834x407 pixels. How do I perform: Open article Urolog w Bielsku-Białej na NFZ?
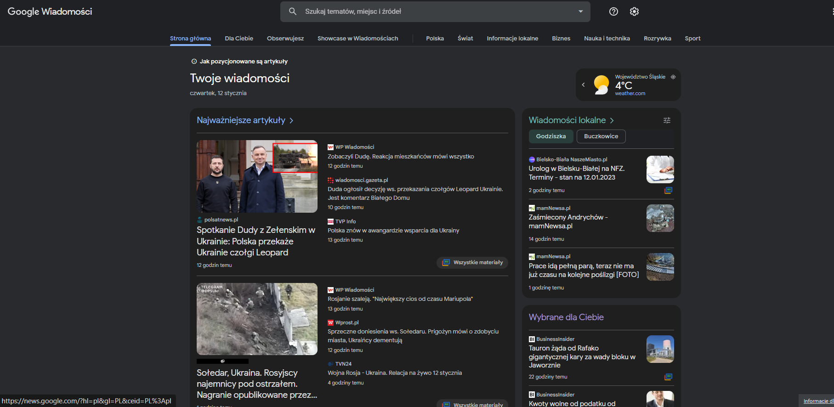(x=577, y=173)
